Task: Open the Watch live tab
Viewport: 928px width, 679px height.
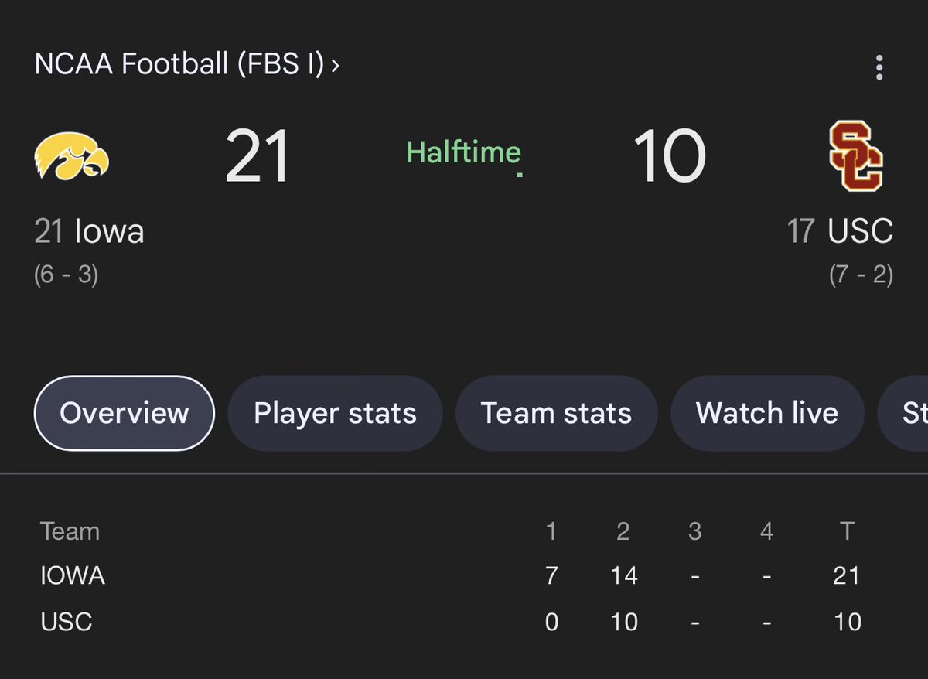Action: click(x=766, y=413)
